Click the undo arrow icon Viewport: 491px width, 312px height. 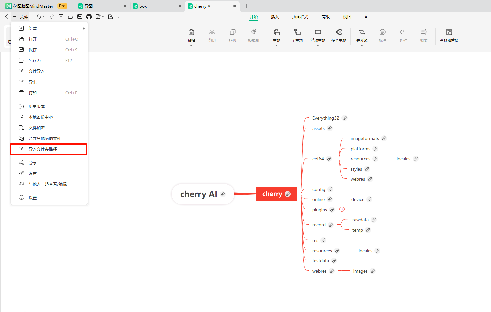[x=39, y=17]
